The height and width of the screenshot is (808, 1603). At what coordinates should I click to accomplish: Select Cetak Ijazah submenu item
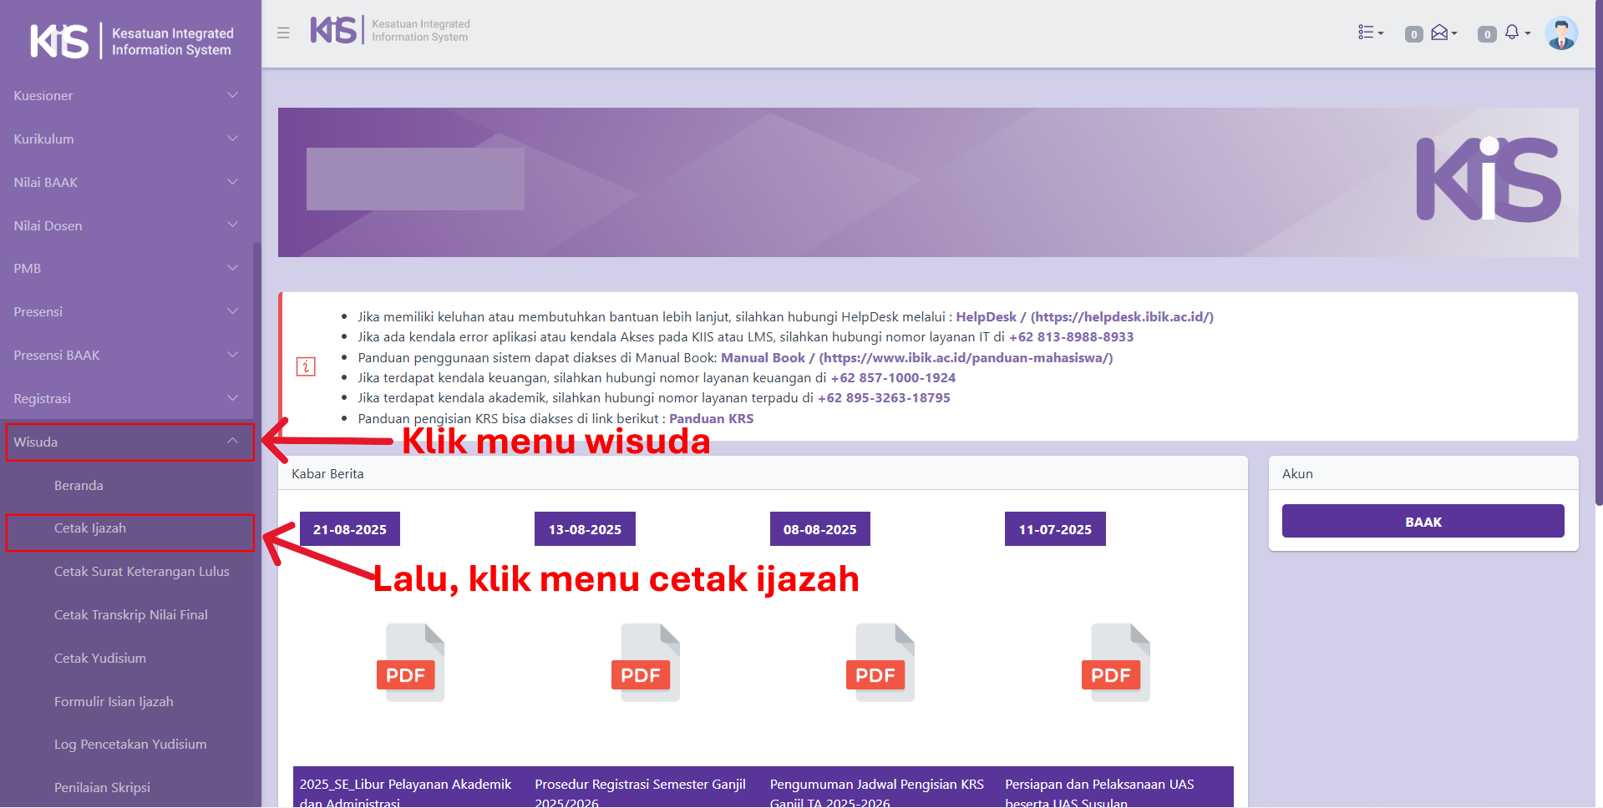(x=90, y=528)
